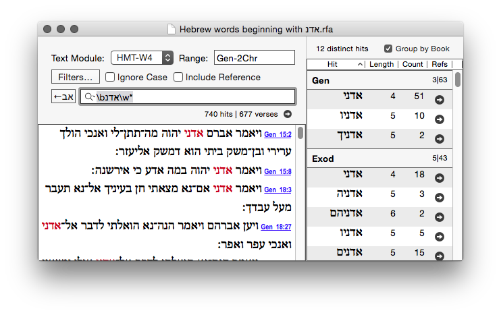Click the Refs column header
The width and height of the screenshot is (501, 315).
440,64
